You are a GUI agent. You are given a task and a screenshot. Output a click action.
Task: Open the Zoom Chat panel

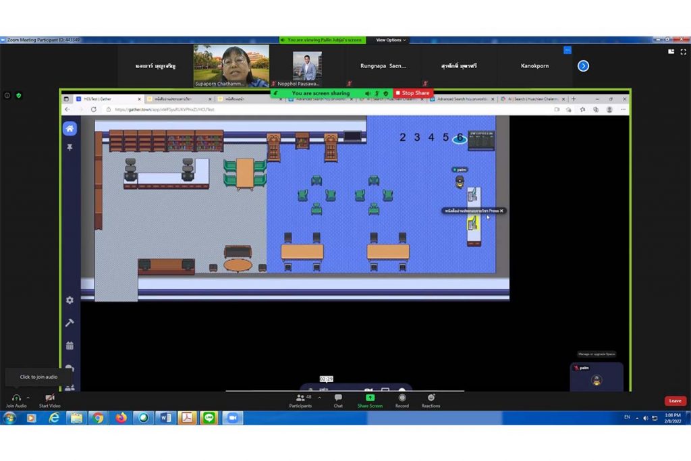[x=338, y=400]
